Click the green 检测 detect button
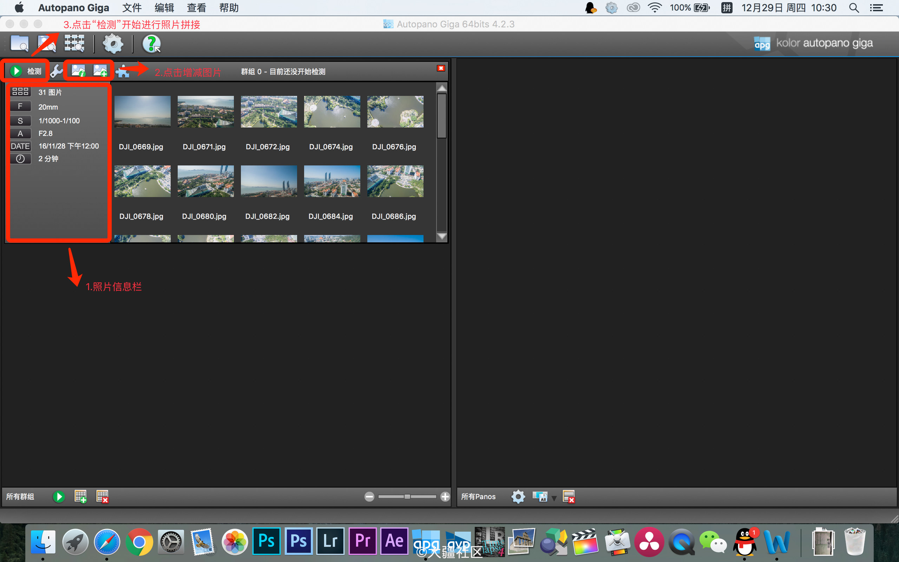The width and height of the screenshot is (899, 562). tap(26, 71)
